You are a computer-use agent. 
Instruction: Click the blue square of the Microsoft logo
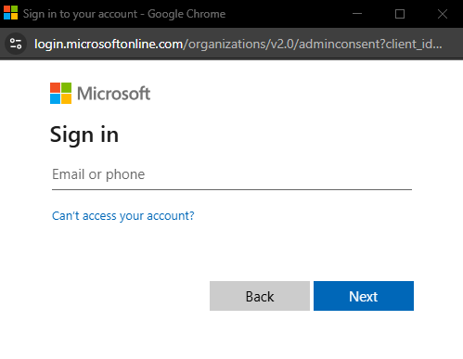(x=55, y=98)
